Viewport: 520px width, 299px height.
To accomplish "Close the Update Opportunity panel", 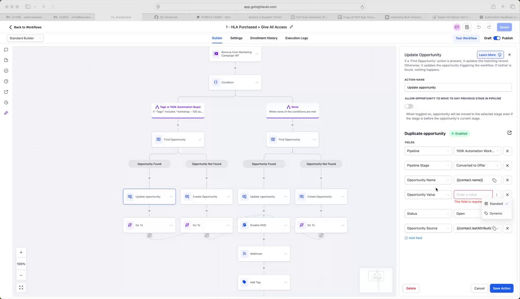I will [x=509, y=55].
